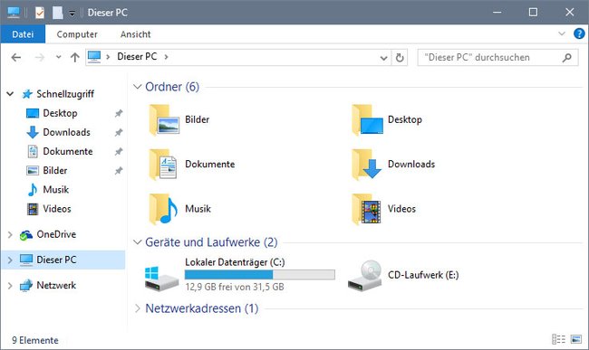Open the address bar history dropdown
The width and height of the screenshot is (589, 350).
(383, 58)
